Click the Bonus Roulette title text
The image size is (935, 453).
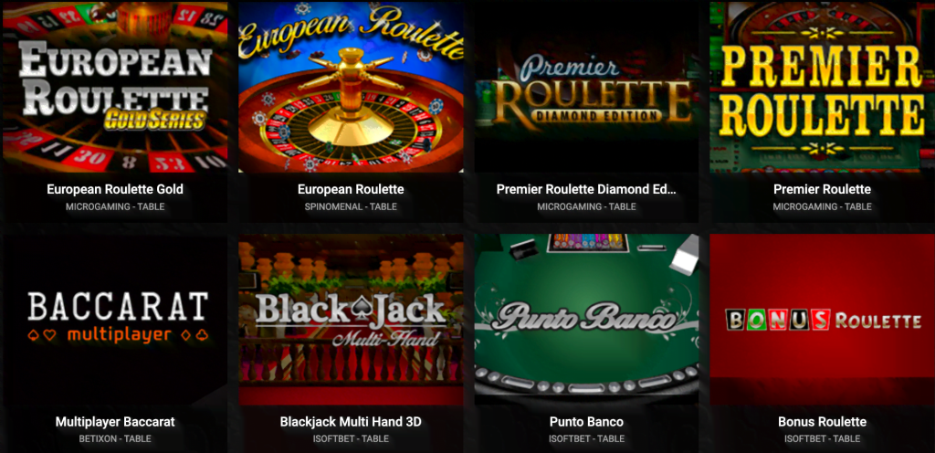point(822,422)
